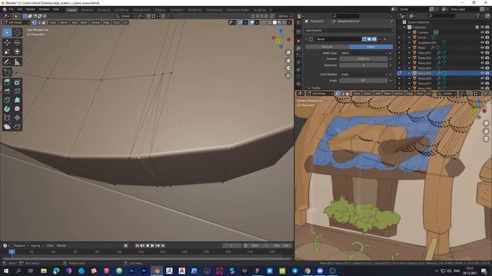The height and width of the screenshot is (276, 492).
Task: Open Width Type Offset dropdown
Action: point(364,53)
